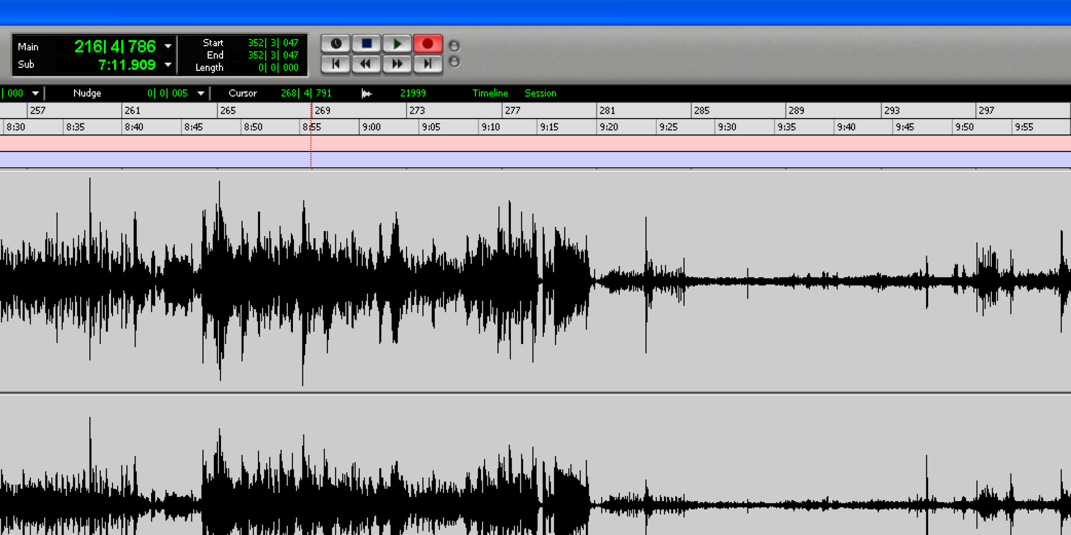Edit the Start field 352|3|047
The image size is (1071, 535).
[273, 43]
